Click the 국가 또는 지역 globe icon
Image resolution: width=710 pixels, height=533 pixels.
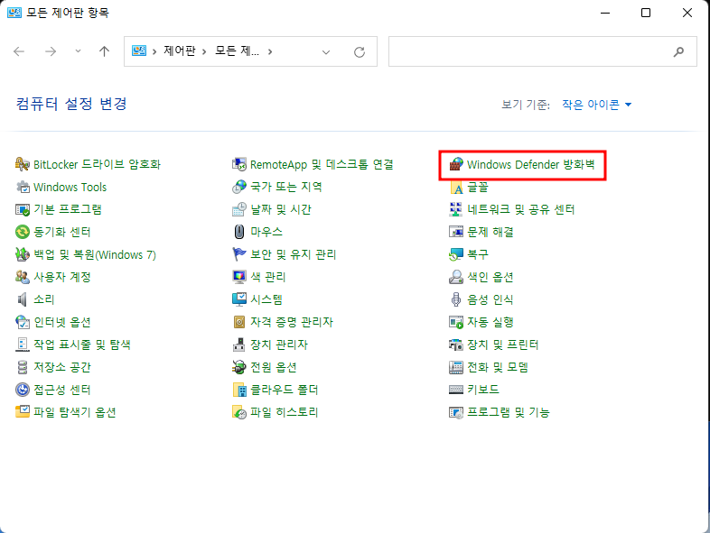pyautogui.click(x=239, y=187)
